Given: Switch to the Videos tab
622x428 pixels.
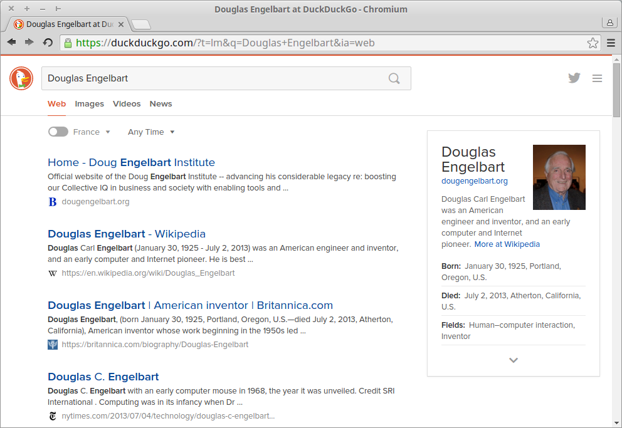Looking at the screenshot, I should pos(127,104).
